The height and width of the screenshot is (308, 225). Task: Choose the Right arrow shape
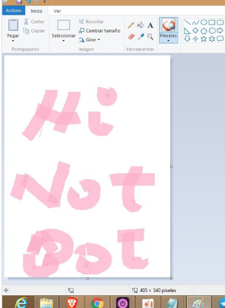[220, 30]
